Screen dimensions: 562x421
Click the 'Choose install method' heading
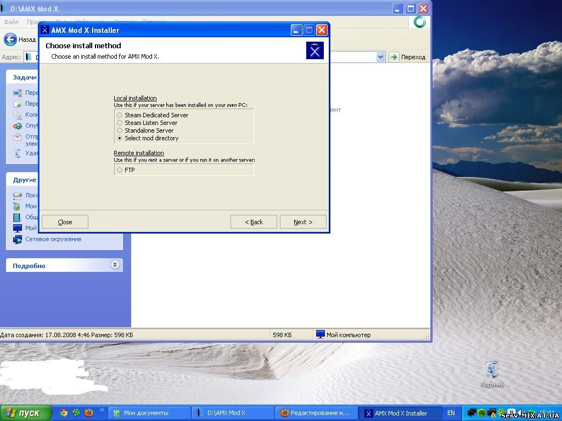click(83, 45)
